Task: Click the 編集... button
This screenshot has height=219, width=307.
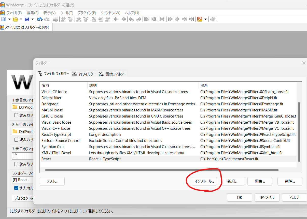Action: tap(260, 181)
